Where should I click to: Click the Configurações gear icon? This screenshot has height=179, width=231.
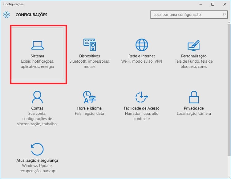click(x=6, y=15)
